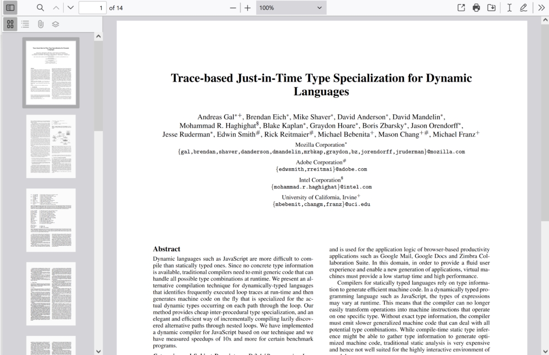Viewport: 549px width, 355px height.
Task: Open the zoom level dropdown
Action: click(x=291, y=7)
